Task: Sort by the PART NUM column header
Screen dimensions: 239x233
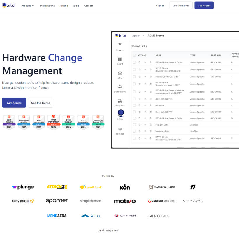Action: [216, 55]
